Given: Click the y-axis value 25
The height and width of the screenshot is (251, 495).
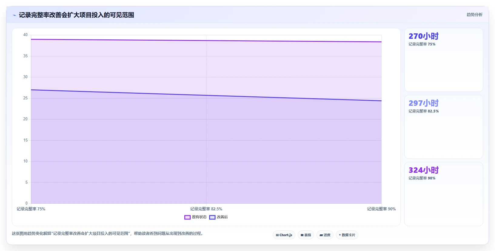Looking at the screenshot, I should (x=25, y=98).
